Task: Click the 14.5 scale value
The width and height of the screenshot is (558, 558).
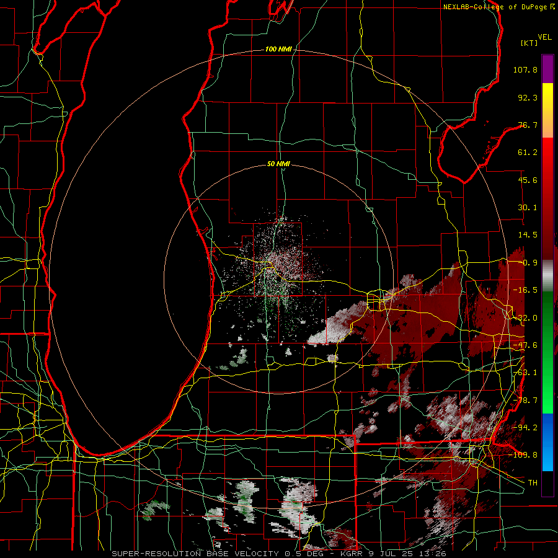Action: [x=528, y=235]
